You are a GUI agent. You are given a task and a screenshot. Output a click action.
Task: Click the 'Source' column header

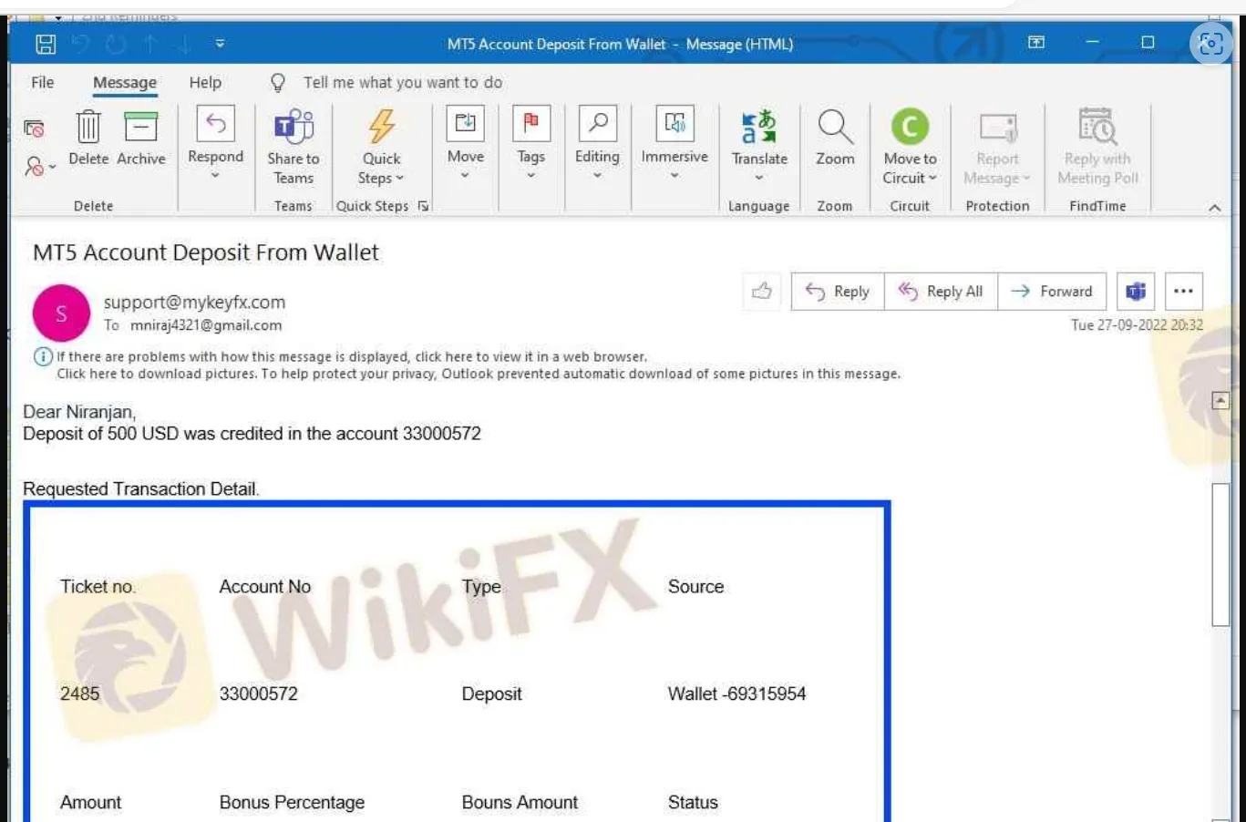pos(695,587)
